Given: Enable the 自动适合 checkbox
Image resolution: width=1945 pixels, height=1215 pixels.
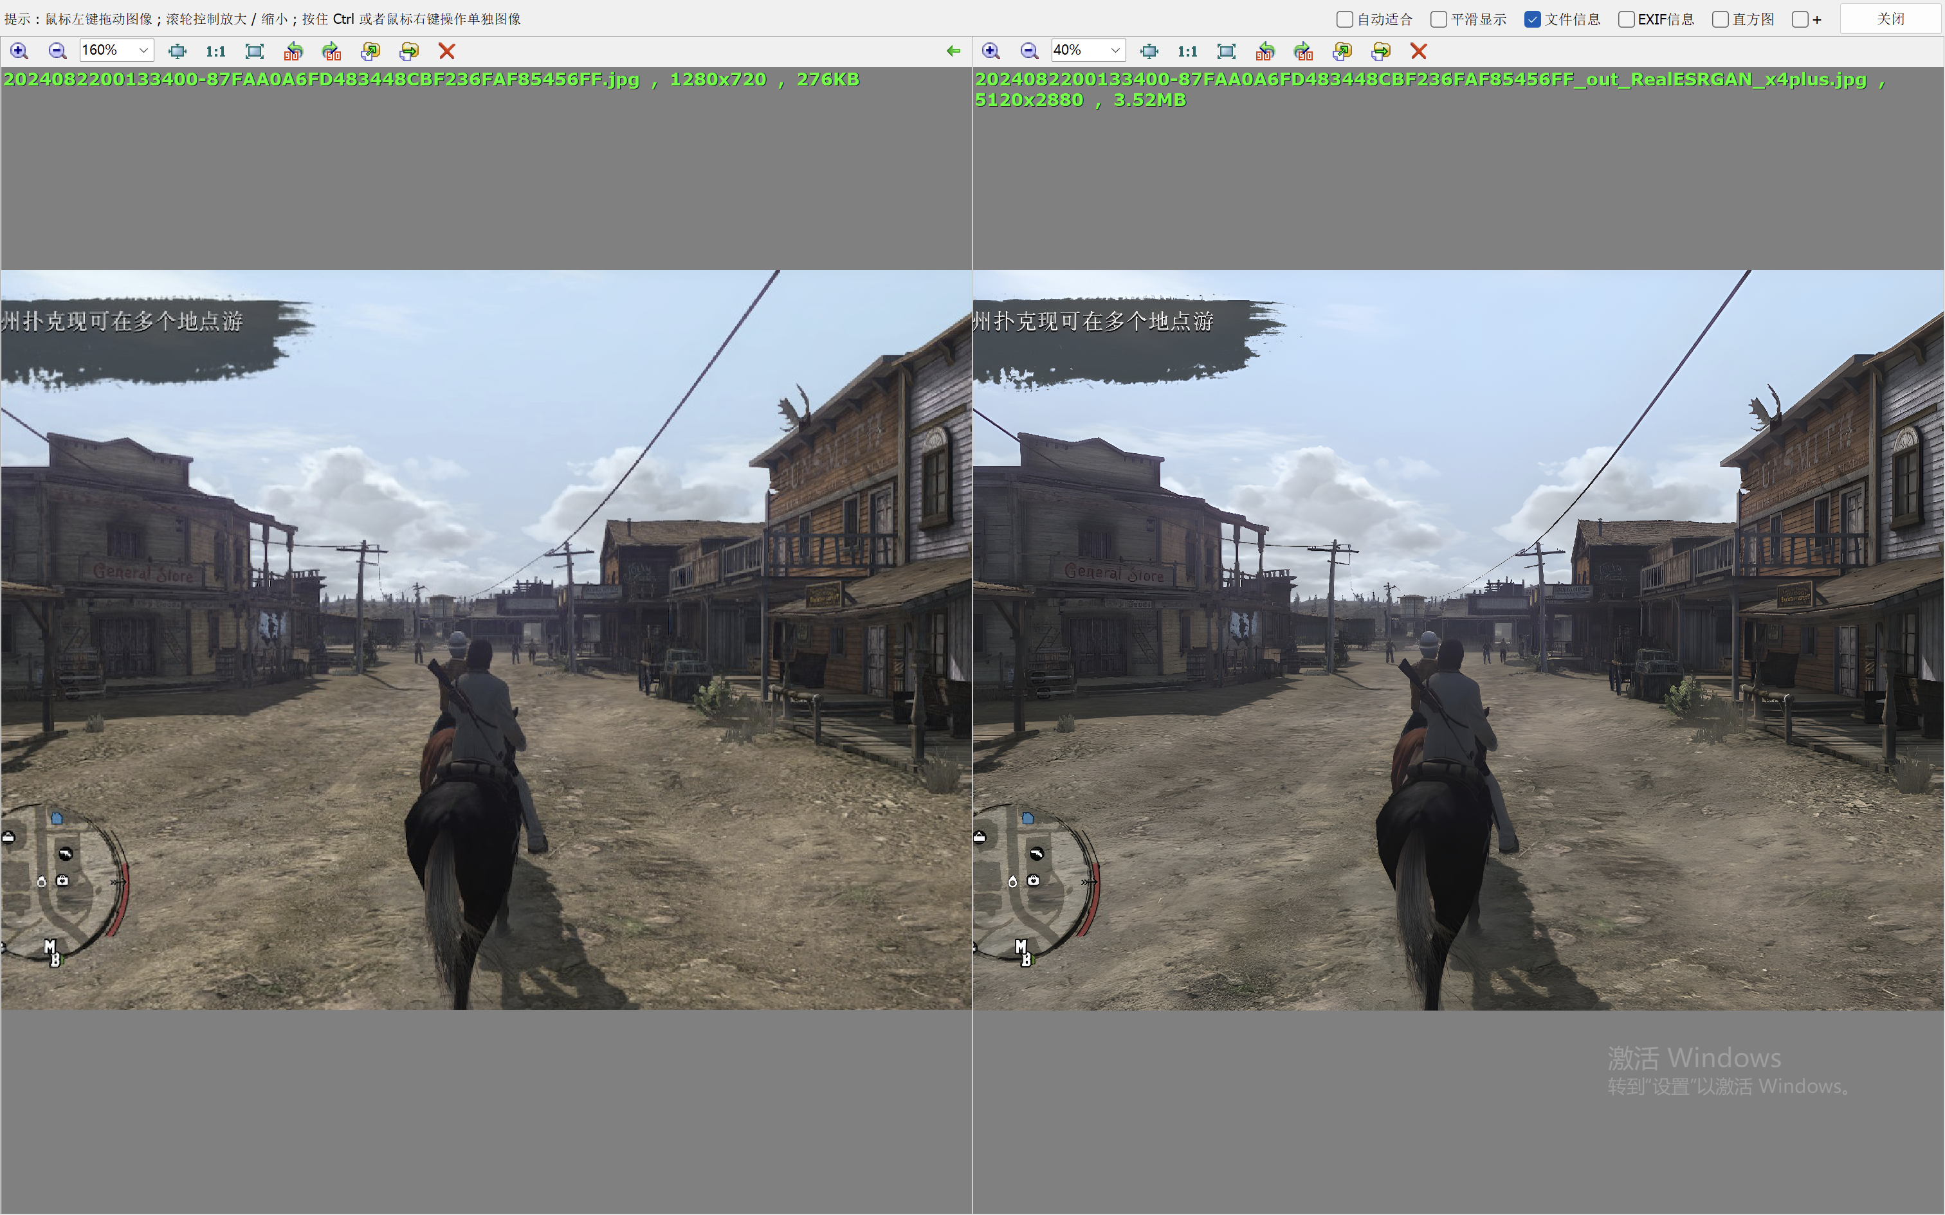Looking at the screenshot, I should pyautogui.click(x=1345, y=19).
